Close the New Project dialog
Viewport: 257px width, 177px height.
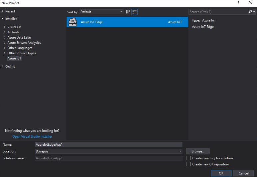[x=251, y=3]
